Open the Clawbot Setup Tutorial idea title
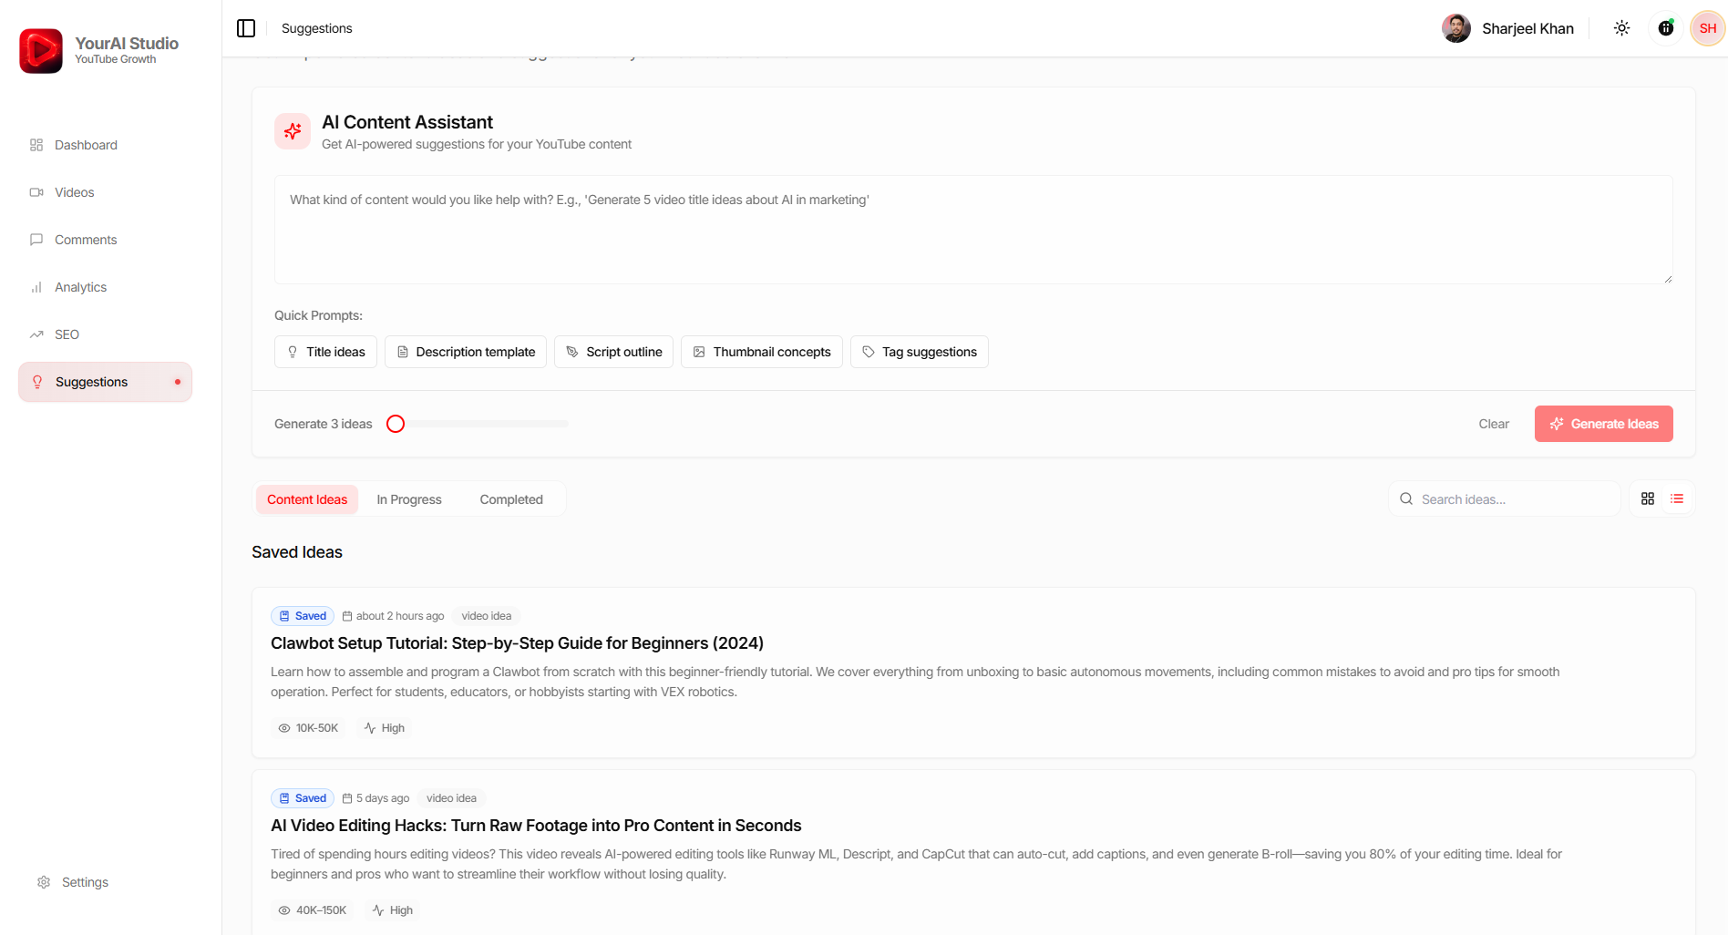1728x935 pixels. (x=517, y=643)
